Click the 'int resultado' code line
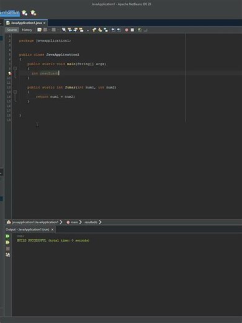Screen dimensions: 242x323 (45, 73)
